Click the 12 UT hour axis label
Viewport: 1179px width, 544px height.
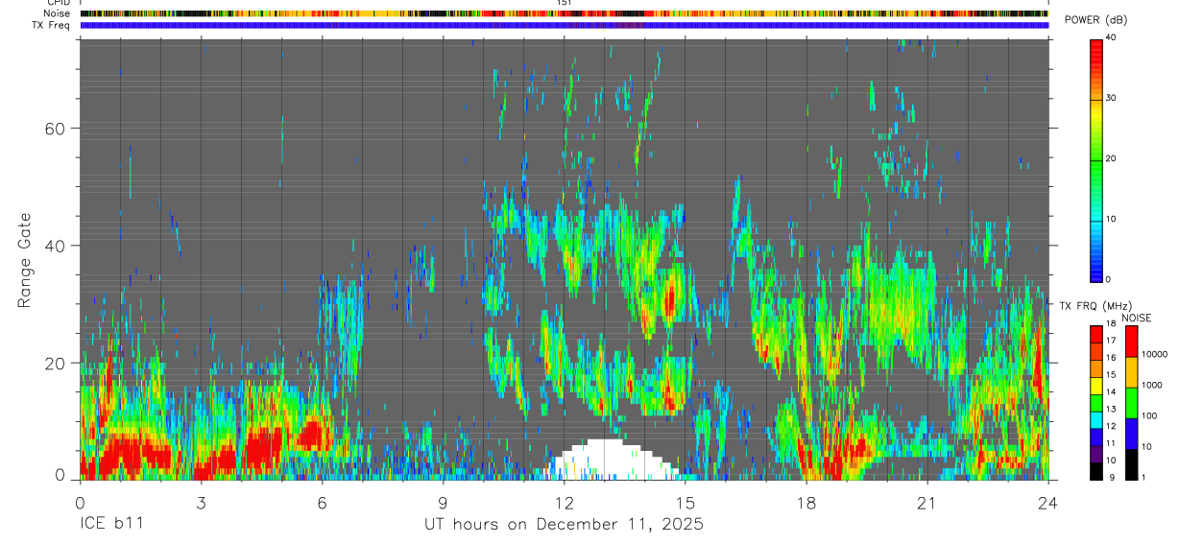564,503
